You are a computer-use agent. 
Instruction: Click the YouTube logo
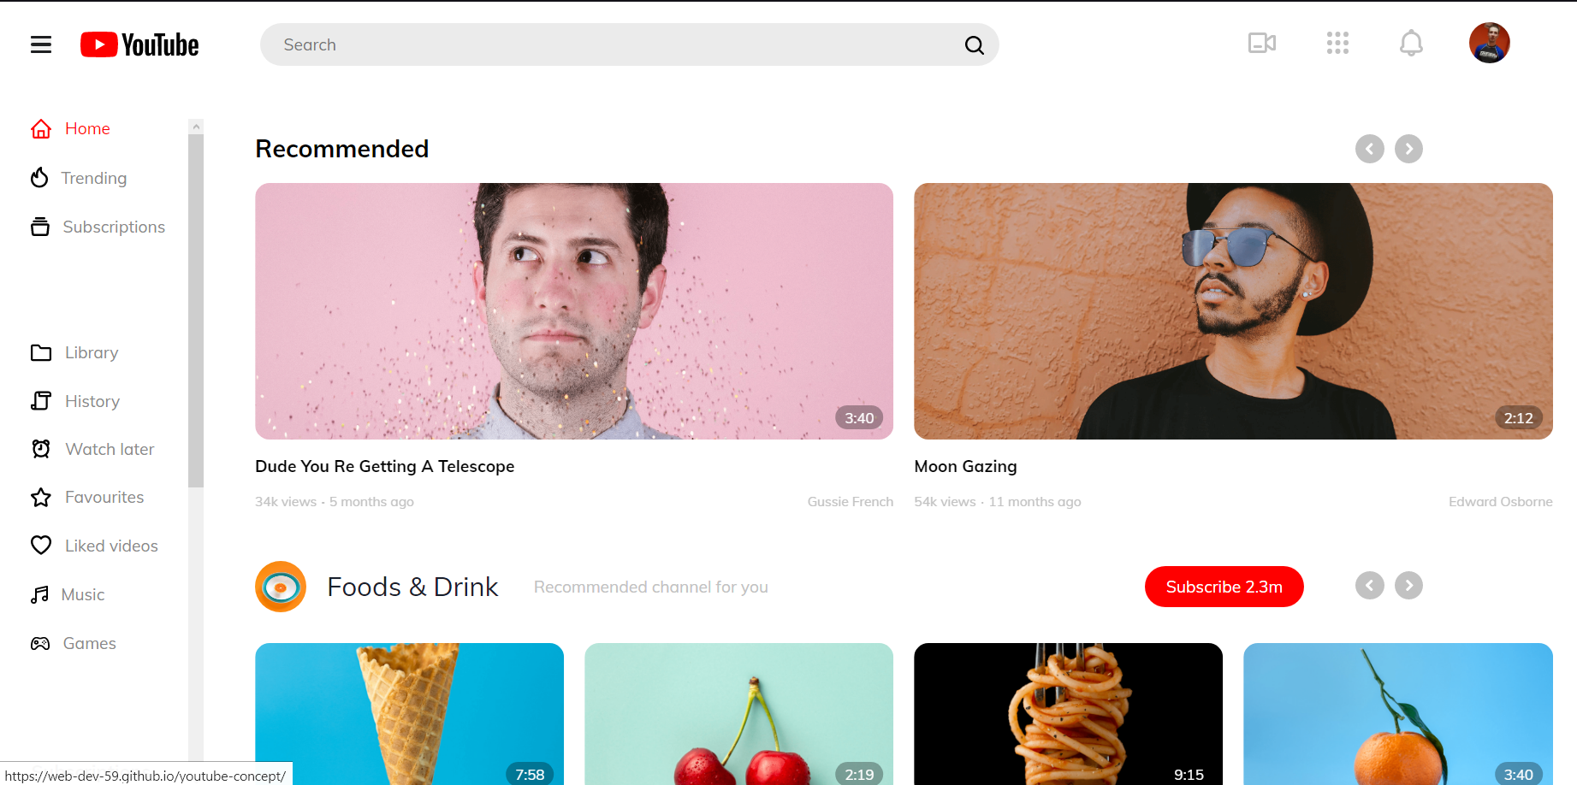click(139, 44)
